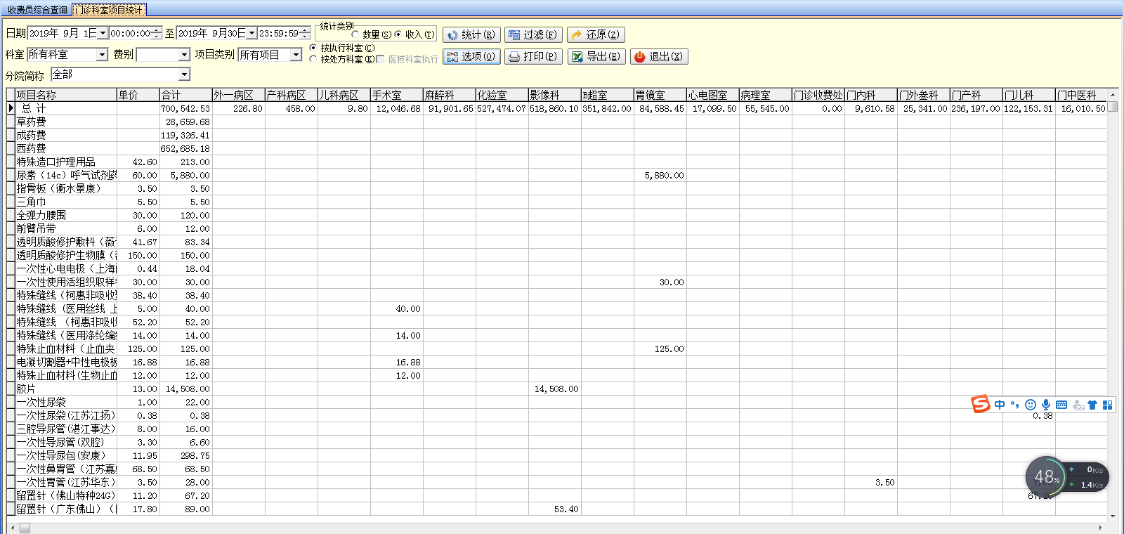Expand the 科室 department dropdown
Viewport: 1124px width, 534px height.
(x=102, y=54)
